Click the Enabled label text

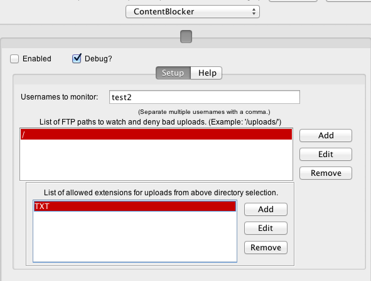point(37,59)
